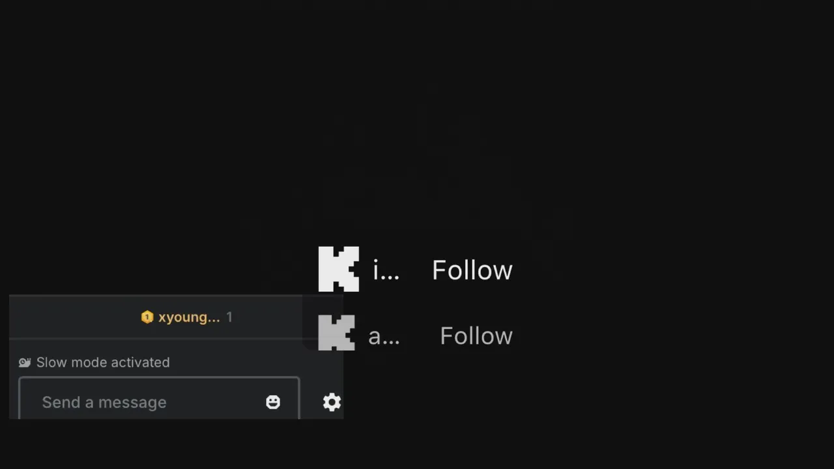Click the gold hexagon badge next to xyoung
This screenshot has height=469, width=834.
click(x=147, y=317)
